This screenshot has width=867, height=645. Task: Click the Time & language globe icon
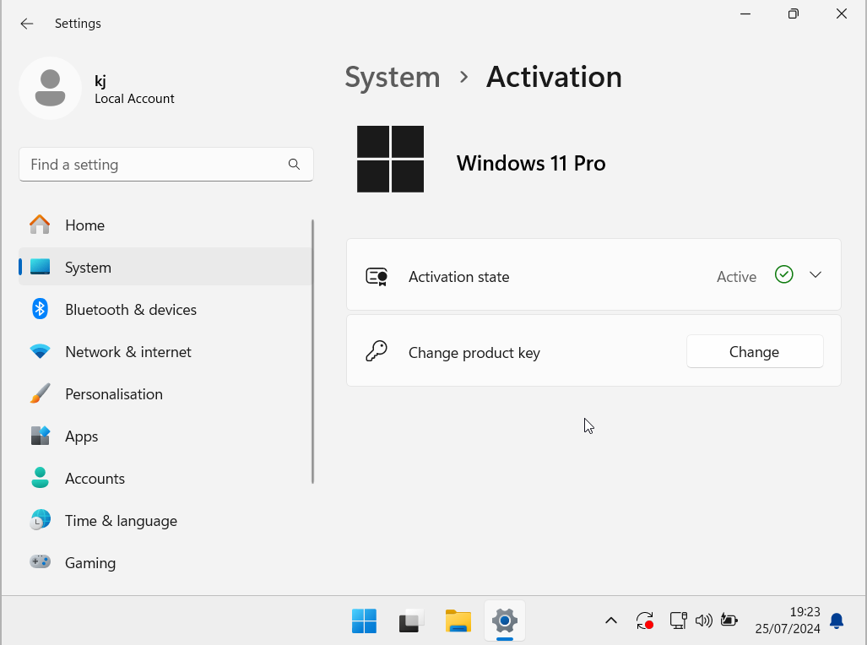[40, 520]
